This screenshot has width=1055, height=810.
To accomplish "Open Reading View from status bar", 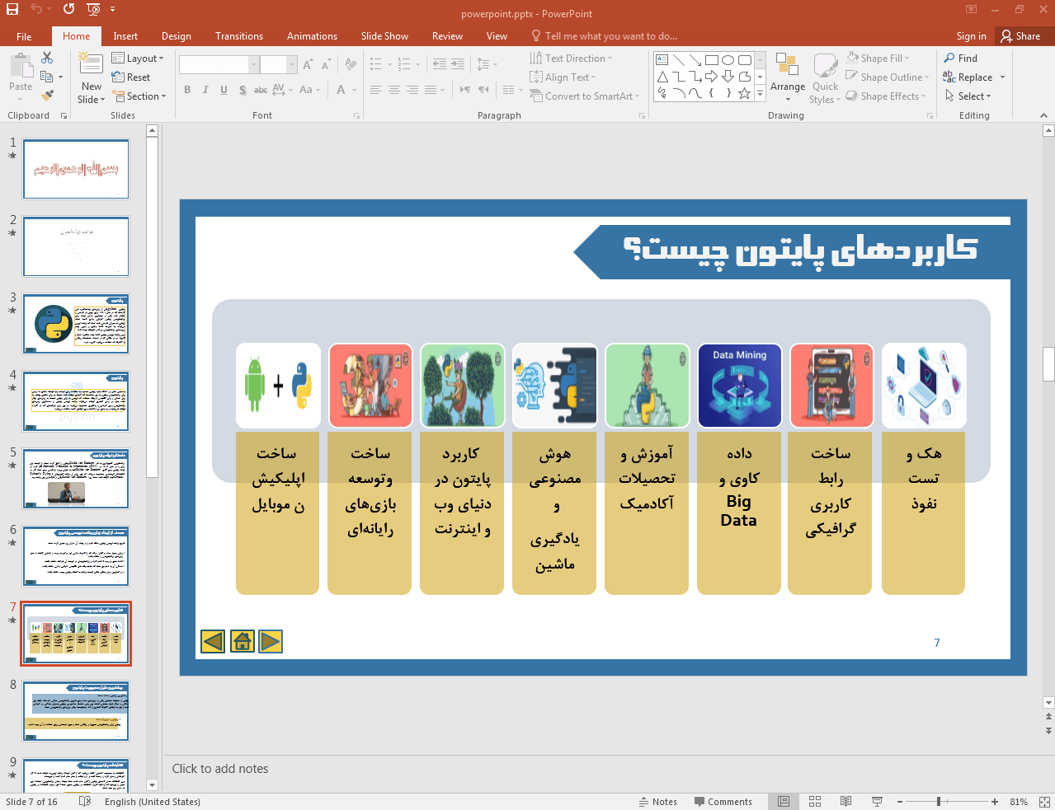I will 845,802.
